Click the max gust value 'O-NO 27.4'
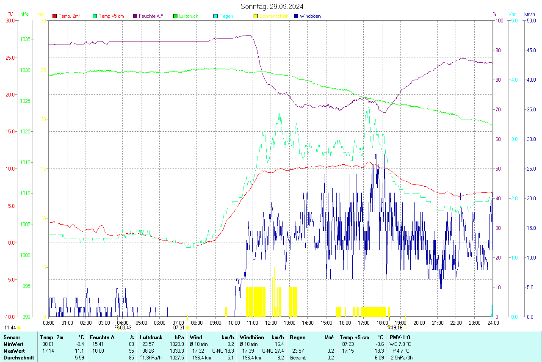Image resolution: width=542 pixels, height=362 pixels. click(273, 351)
